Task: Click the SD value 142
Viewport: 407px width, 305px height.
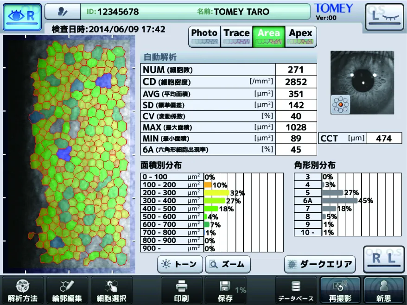Action: (296, 105)
